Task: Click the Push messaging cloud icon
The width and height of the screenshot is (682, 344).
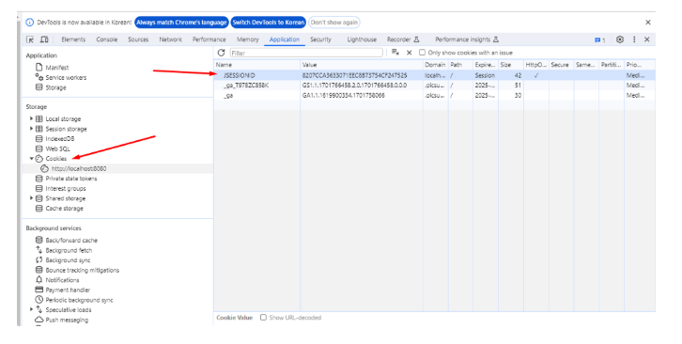Action: click(x=39, y=321)
